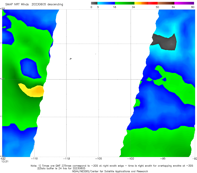The image size is (197, 173).
Task: Select the green 18-34 colorbar segment
Action: tap(125, 3)
